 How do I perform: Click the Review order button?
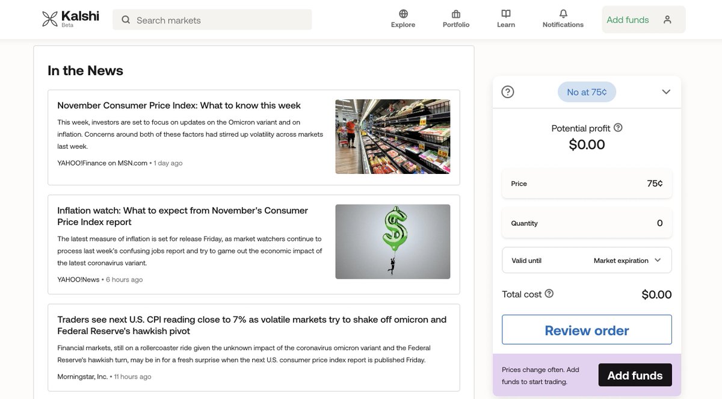tap(587, 330)
